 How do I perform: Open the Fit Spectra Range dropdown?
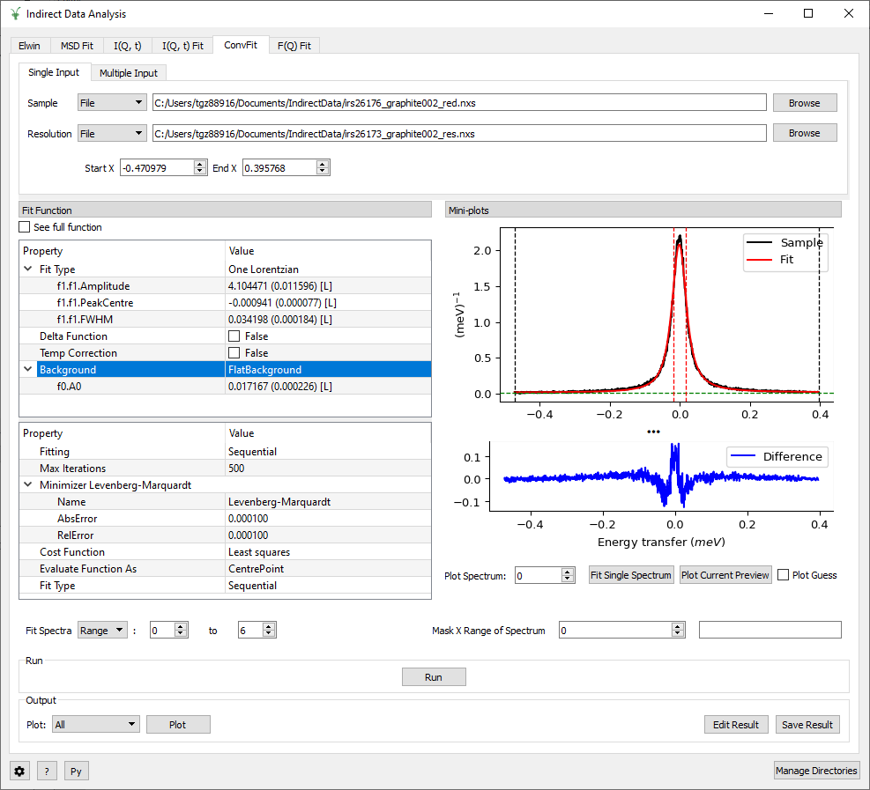(x=102, y=631)
